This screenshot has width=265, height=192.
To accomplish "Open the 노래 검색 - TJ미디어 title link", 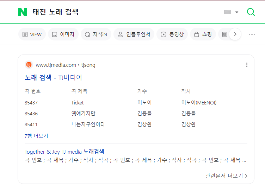I will coord(53,78).
